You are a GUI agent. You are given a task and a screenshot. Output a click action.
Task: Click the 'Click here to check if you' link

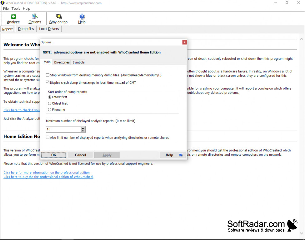(x=22, y=110)
